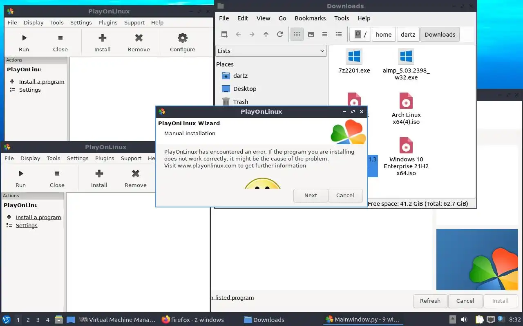
Task: Click Remove X icon in upper PlayOnLinux window
Action: 139,38
